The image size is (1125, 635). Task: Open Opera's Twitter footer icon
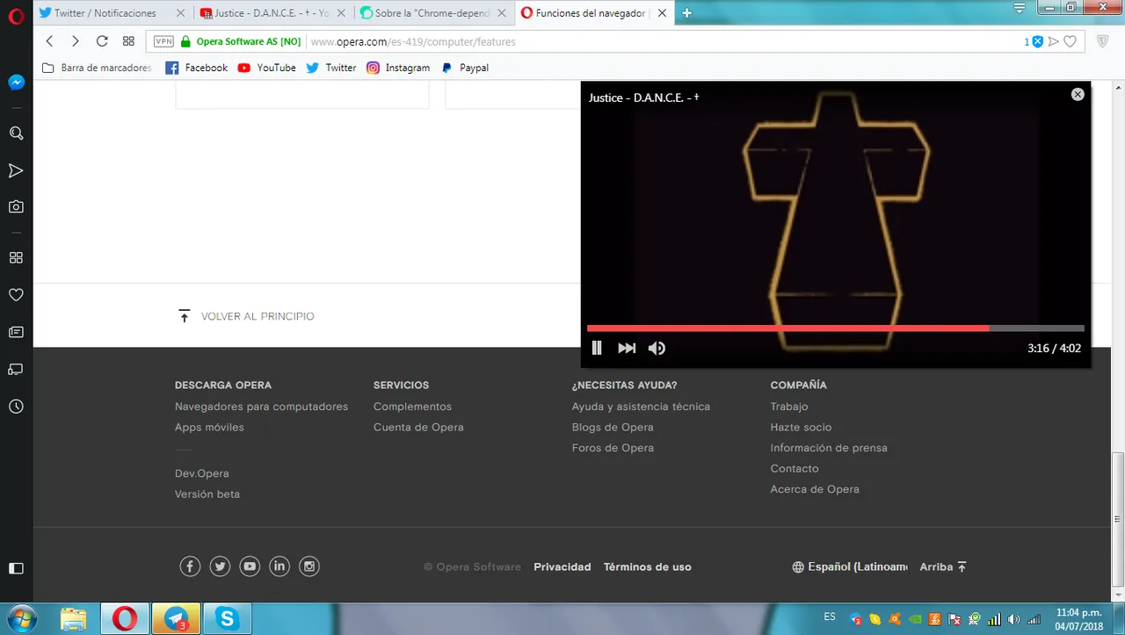pyautogui.click(x=220, y=566)
